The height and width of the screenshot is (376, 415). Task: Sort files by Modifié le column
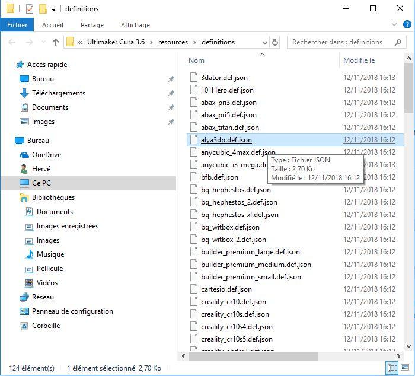coord(359,60)
